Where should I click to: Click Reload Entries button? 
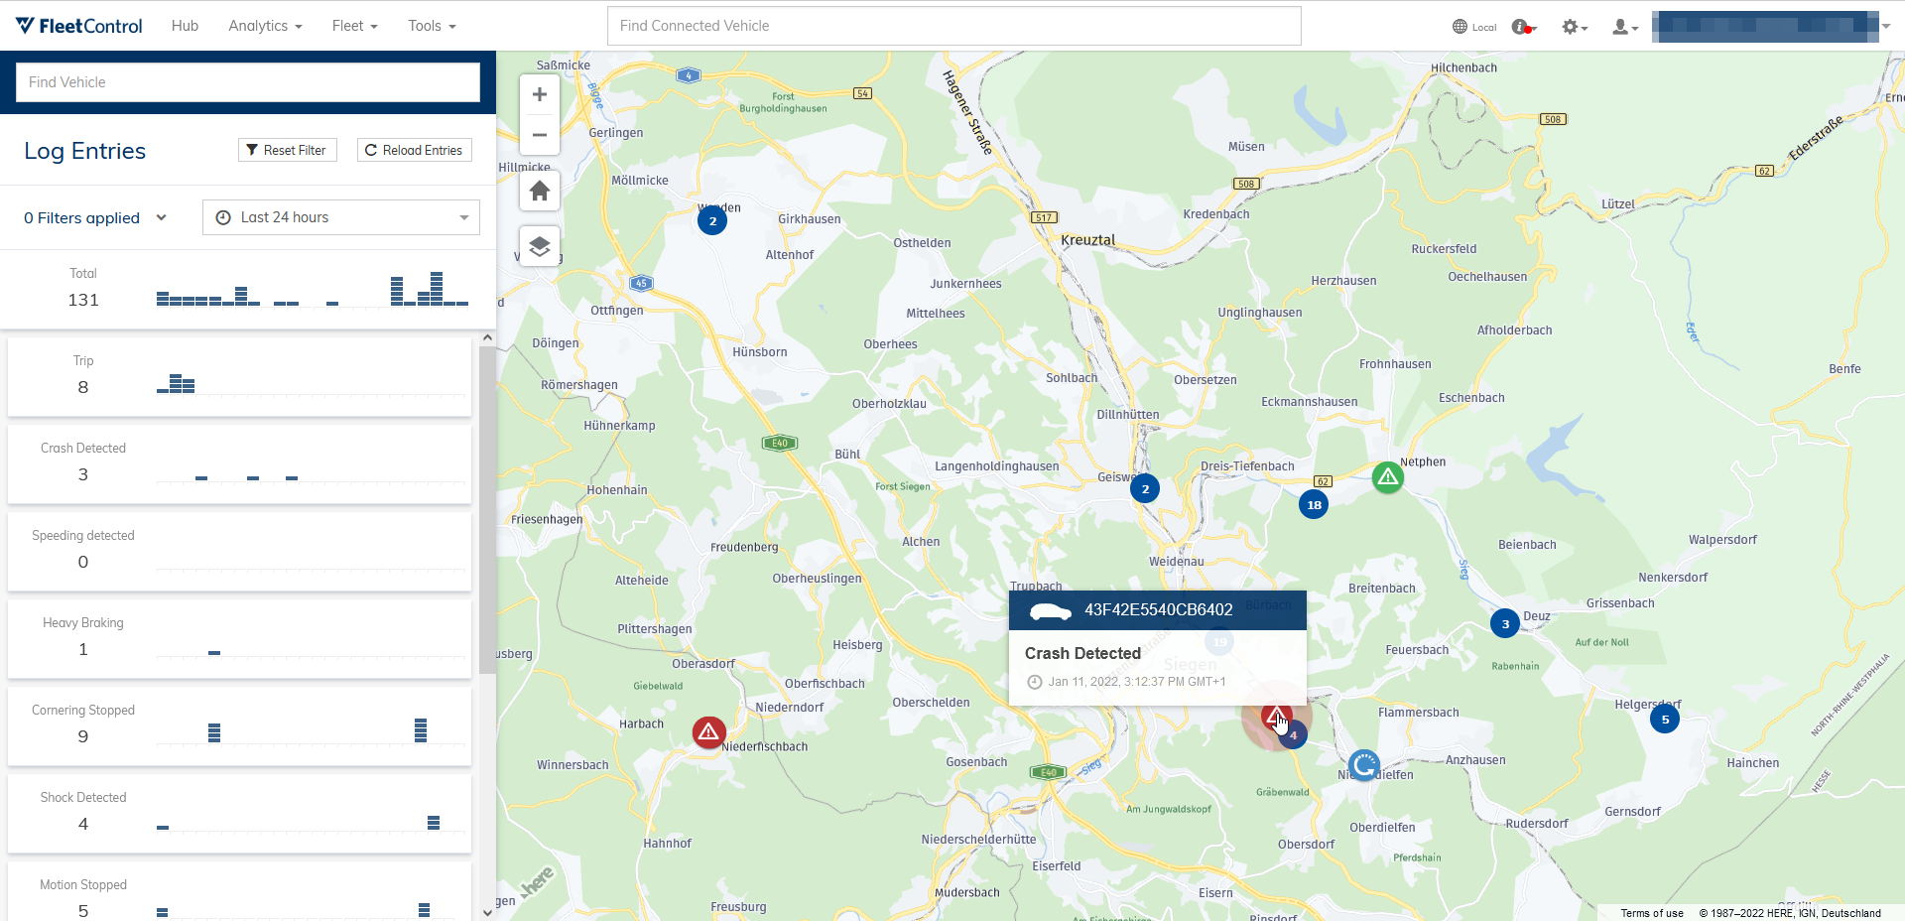click(x=415, y=150)
